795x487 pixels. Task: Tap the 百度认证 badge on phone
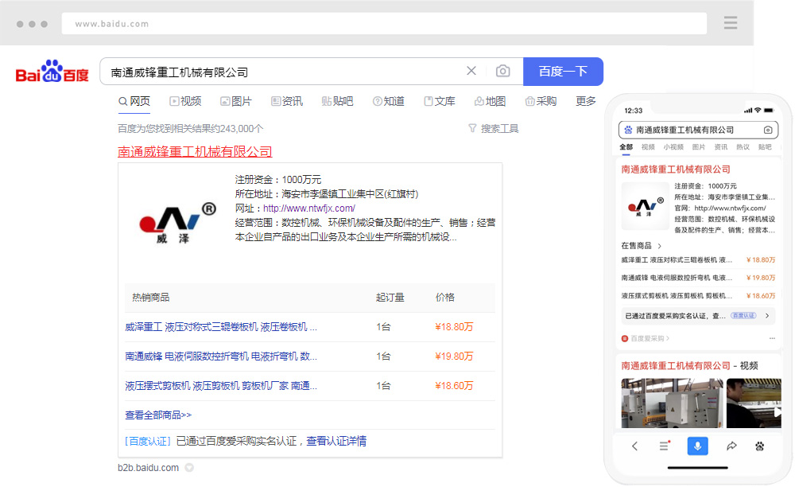coord(743,316)
